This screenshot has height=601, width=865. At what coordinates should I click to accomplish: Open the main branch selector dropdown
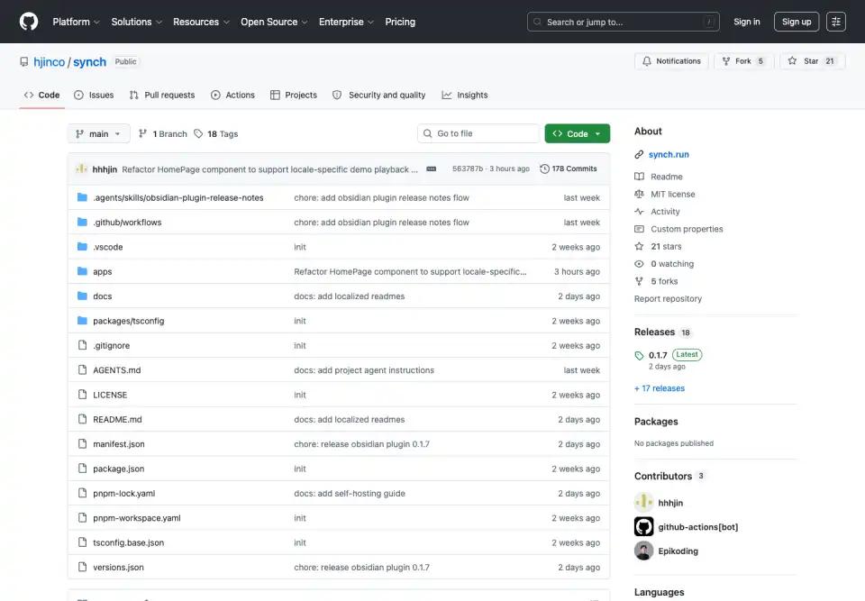coord(99,133)
